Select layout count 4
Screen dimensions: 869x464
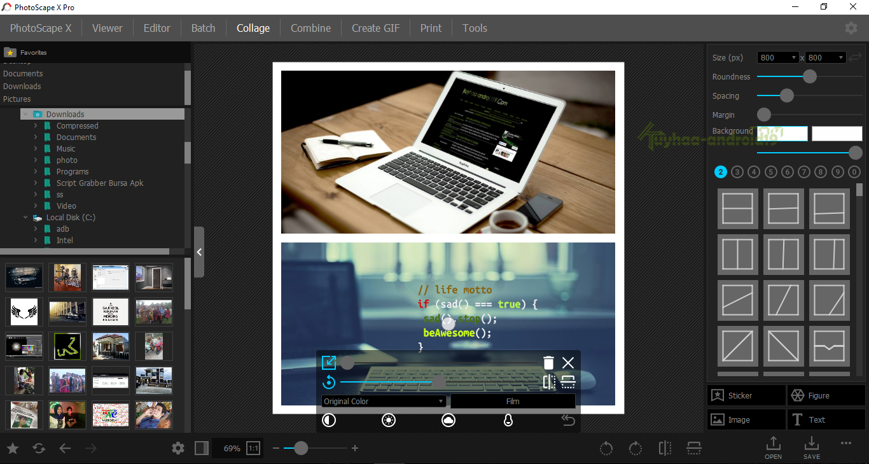tap(754, 172)
